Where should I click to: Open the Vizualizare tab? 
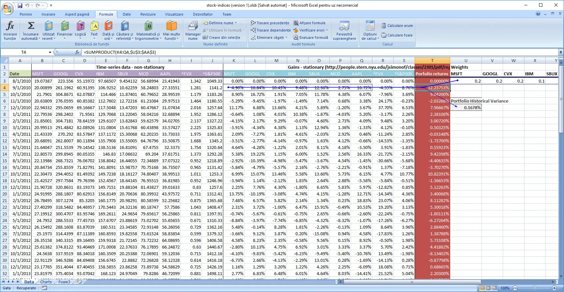pyautogui.click(x=174, y=14)
